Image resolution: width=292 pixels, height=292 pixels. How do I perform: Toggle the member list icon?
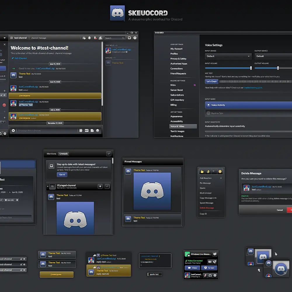click(x=100, y=38)
